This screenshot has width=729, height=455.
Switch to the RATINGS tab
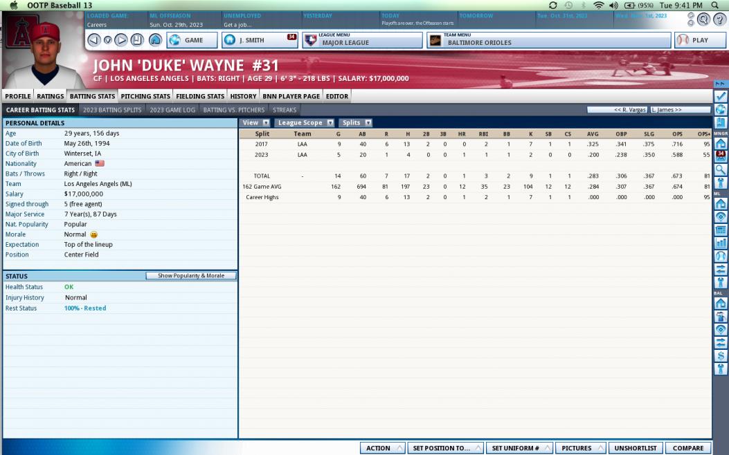click(x=51, y=96)
